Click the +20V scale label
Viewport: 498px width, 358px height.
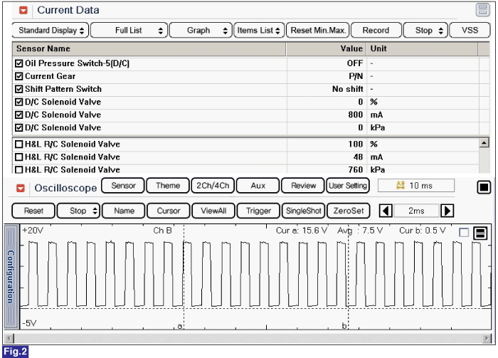tap(33, 231)
